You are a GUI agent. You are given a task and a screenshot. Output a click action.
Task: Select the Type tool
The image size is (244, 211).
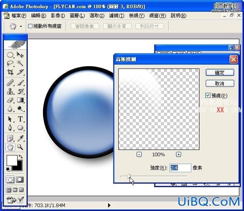click(20, 119)
